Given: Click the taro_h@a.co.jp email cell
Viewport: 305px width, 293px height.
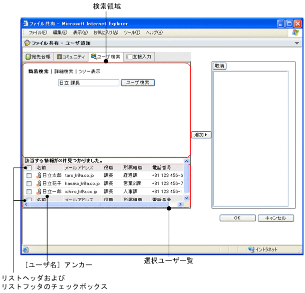Looking at the screenshot, I should (79, 175).
